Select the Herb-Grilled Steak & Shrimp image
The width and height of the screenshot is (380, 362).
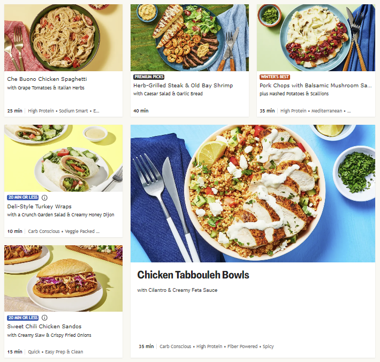189,37
